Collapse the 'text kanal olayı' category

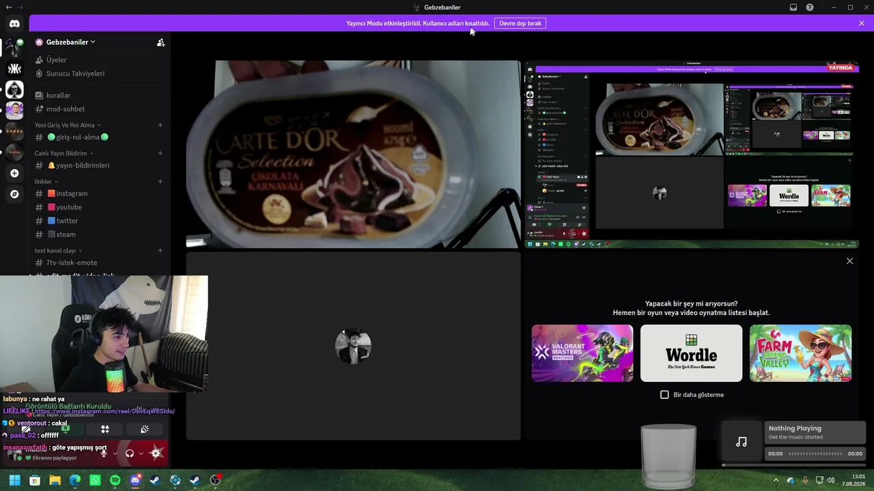[x=58, y=250]
